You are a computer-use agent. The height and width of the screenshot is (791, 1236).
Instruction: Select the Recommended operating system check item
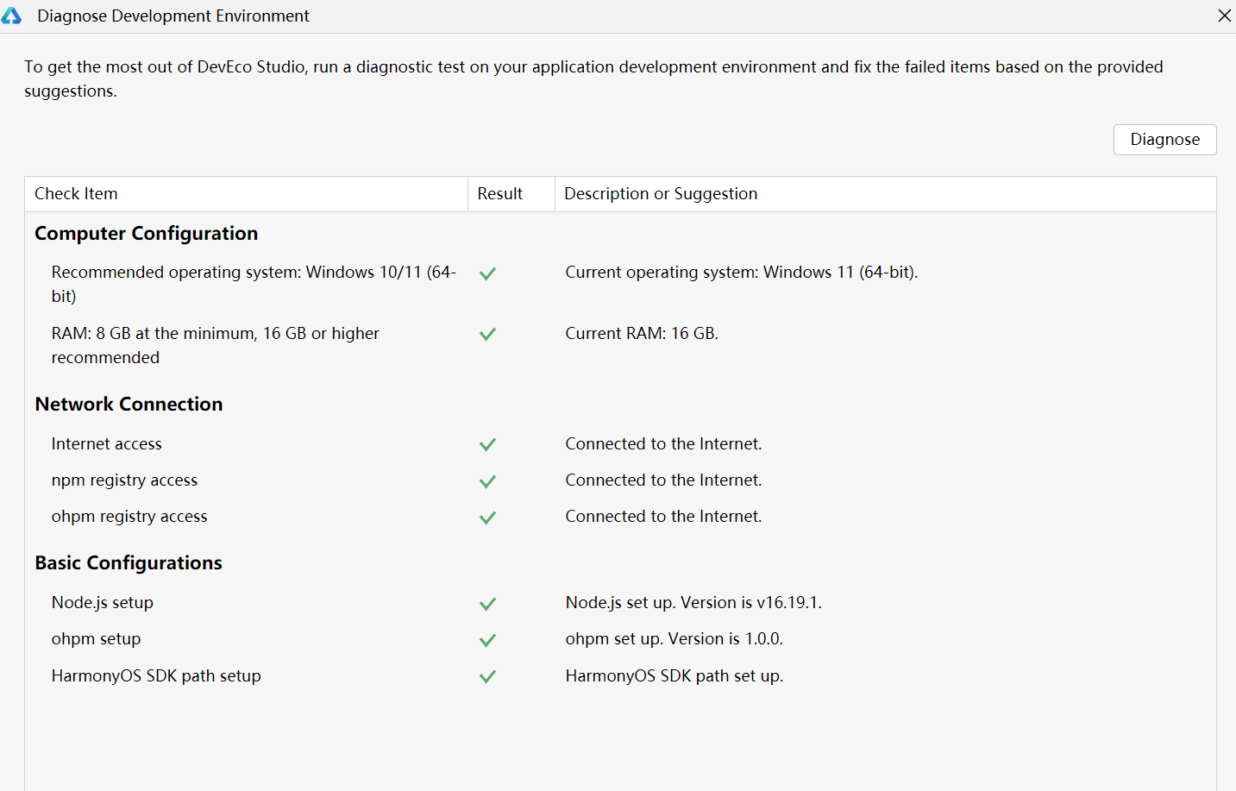(x=254, y=284)
